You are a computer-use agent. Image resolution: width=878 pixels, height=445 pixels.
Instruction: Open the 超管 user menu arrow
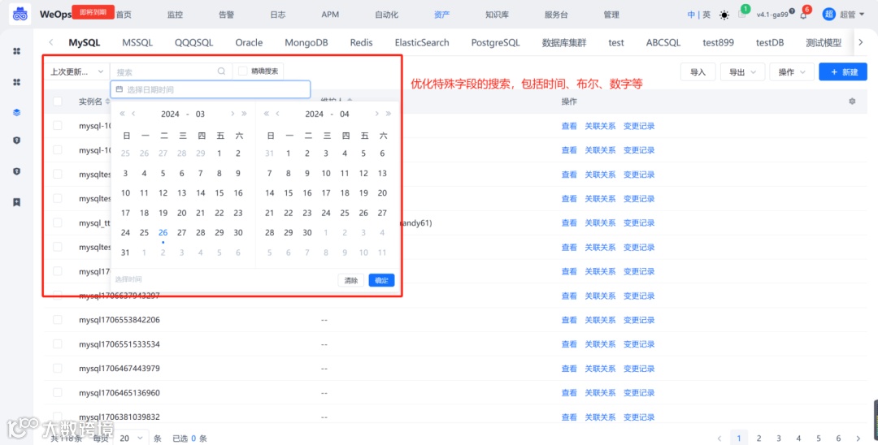[x=861, y=15]
